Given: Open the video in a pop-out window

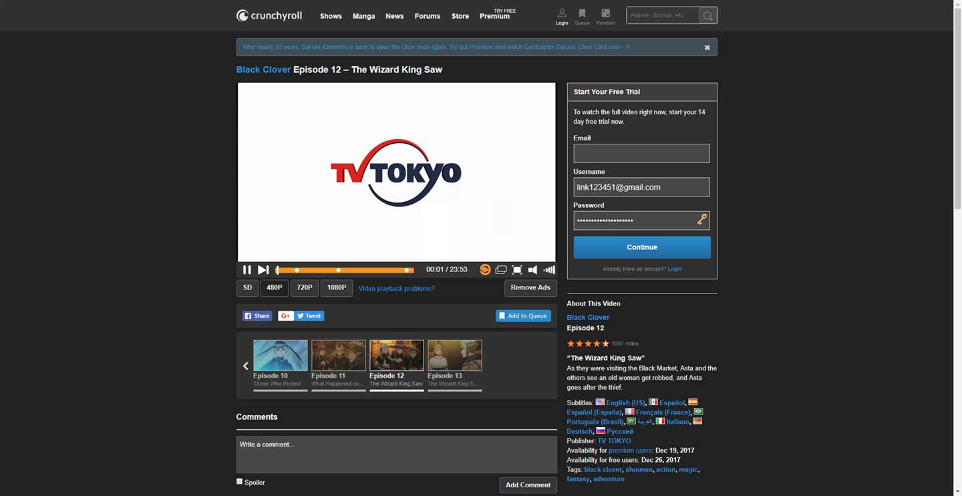Looking at the screenshot, I should pos(500,270).
